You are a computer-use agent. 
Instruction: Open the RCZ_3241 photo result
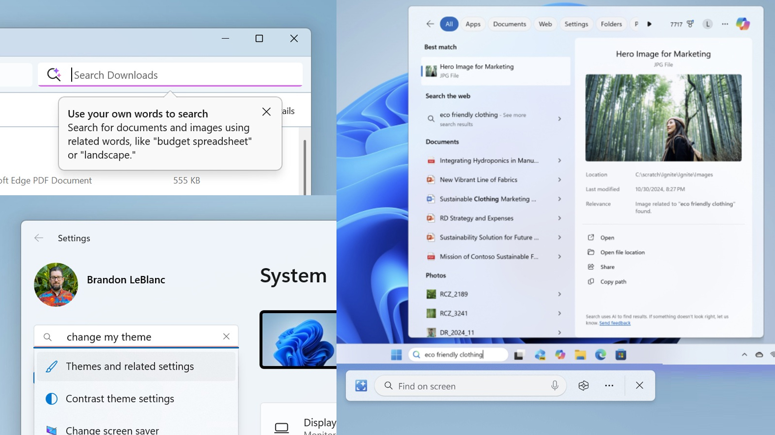tap(496, 313)
